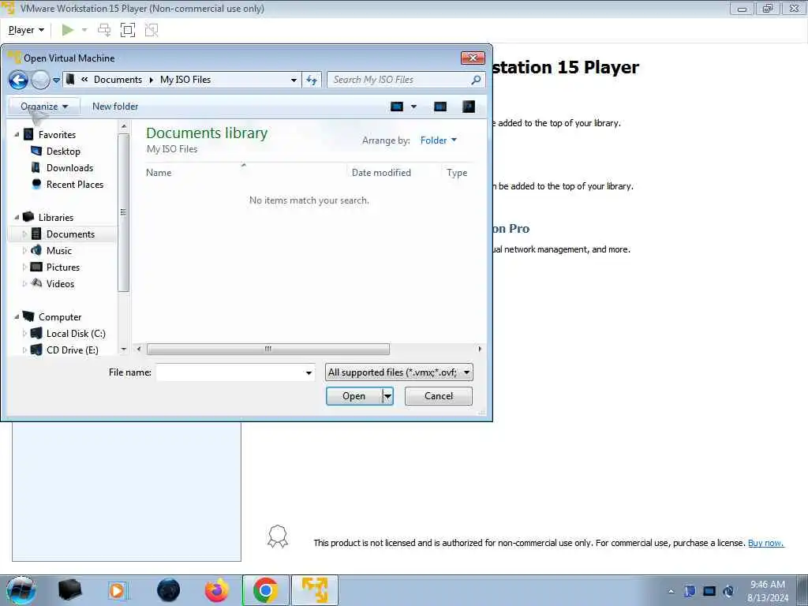Select Recent Places under Favorites
Screen dimensions: 808x606
click(75, 185)
